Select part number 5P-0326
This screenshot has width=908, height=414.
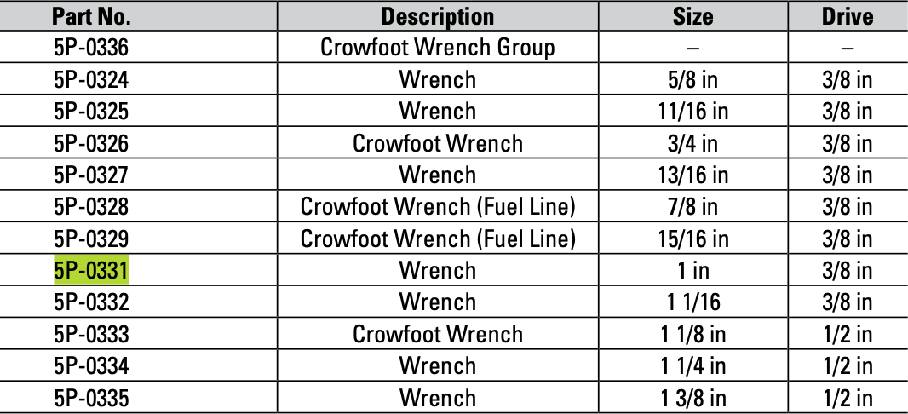point(91,143)
